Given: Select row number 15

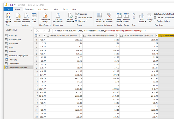Looking at the screenshot, I should pyautogui.click(x=37, y=89).
